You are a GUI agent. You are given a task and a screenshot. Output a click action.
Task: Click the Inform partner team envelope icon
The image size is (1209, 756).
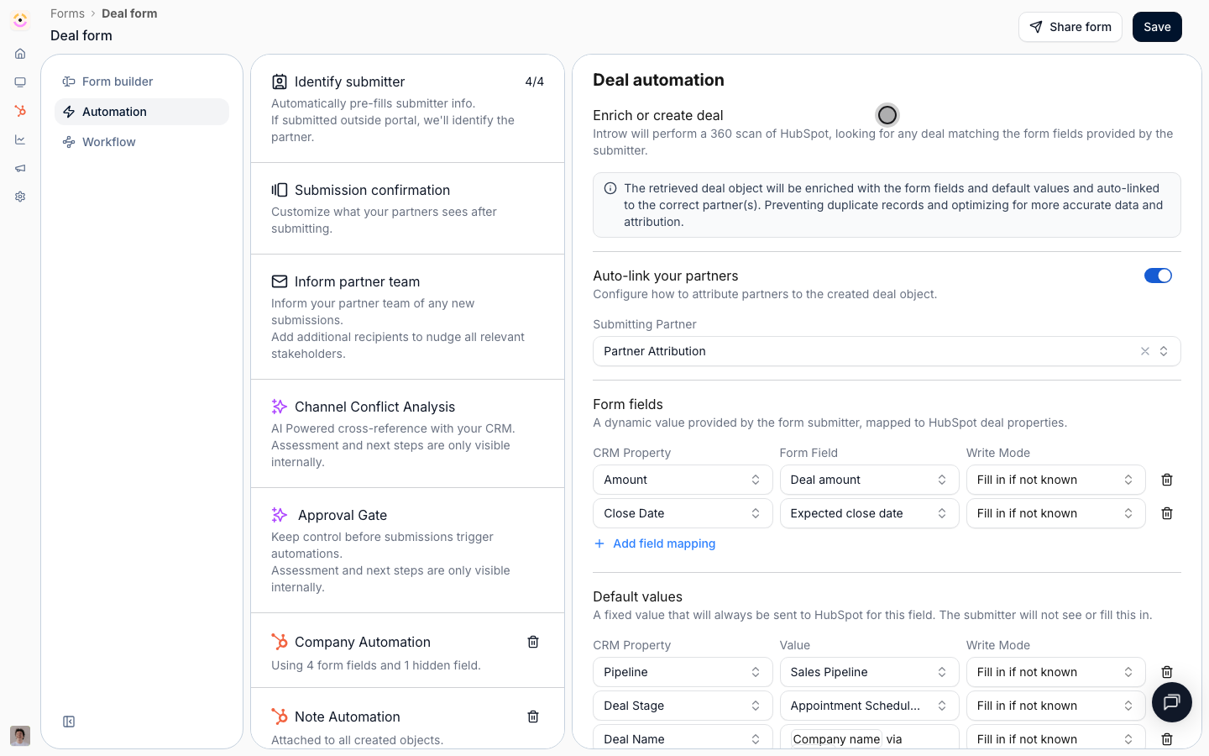(x=280, y=281)
